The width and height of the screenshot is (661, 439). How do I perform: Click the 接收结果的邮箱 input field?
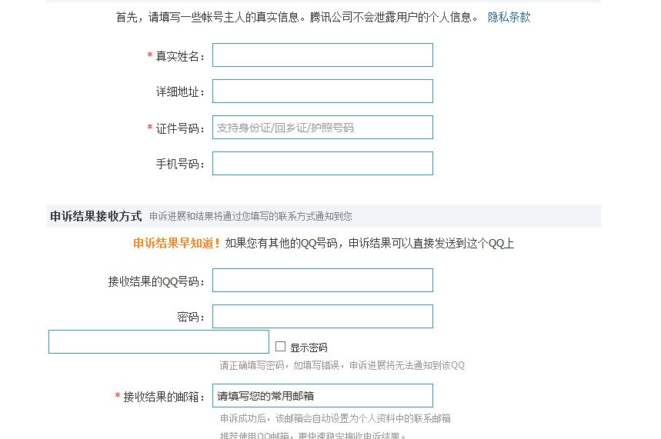pos(322,396)
